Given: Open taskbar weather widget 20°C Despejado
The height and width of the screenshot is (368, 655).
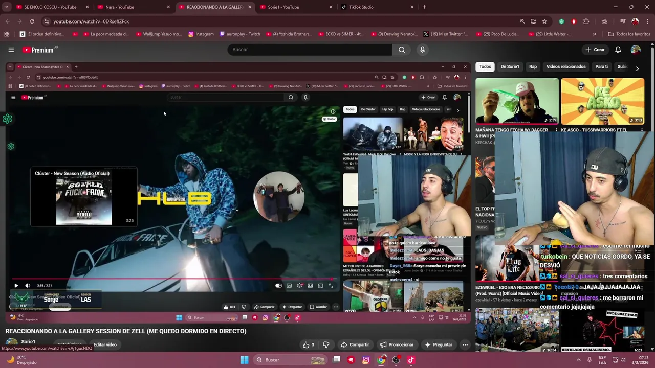Looking at the screenshot, I should pos(21,360).
